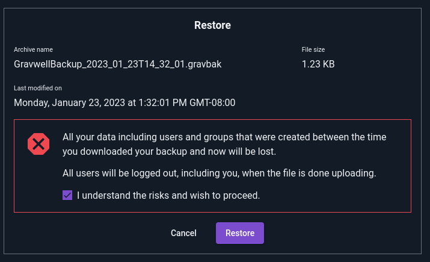Click the 'I understand the risks' label text

tap(168, 195)
